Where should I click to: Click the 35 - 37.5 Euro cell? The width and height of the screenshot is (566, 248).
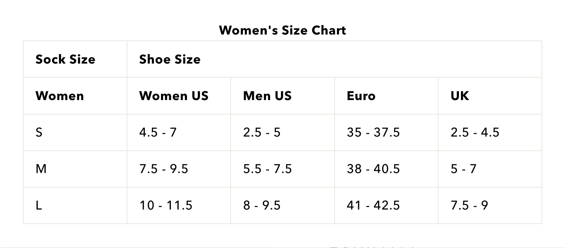(386, 132)
